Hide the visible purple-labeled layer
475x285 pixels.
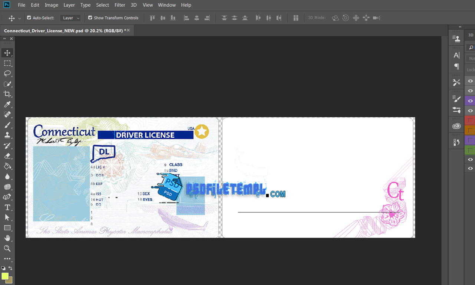click(470, 101)
